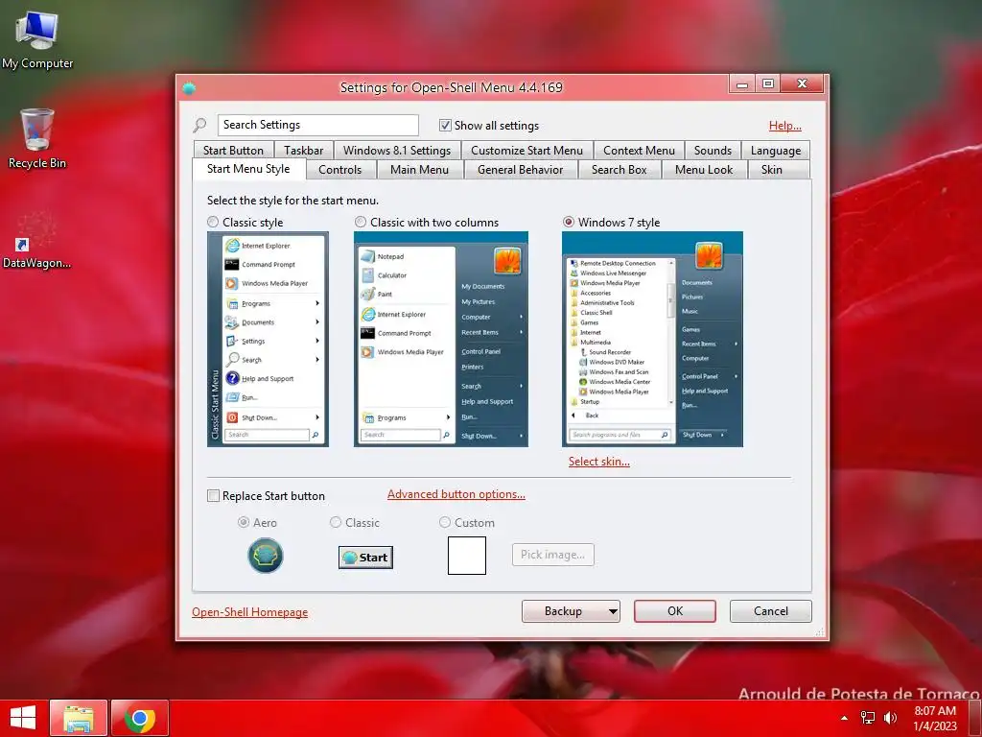Focus the Search Settings input field
Image resolution: width=982 pixels, height=737 pixels.
tap(318, 126)
